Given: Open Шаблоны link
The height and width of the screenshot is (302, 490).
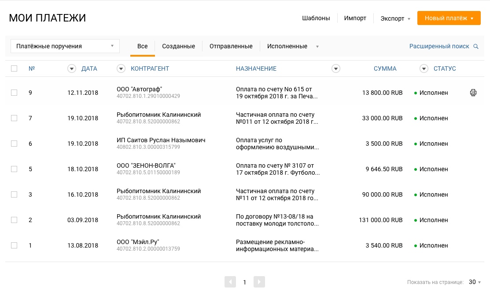Looking at the screenshot, I should click(316, 18).
